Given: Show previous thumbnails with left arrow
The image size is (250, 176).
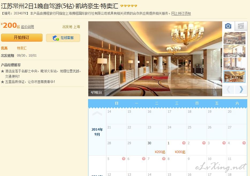Looking at the screenshot, I should tap(229, 89).
